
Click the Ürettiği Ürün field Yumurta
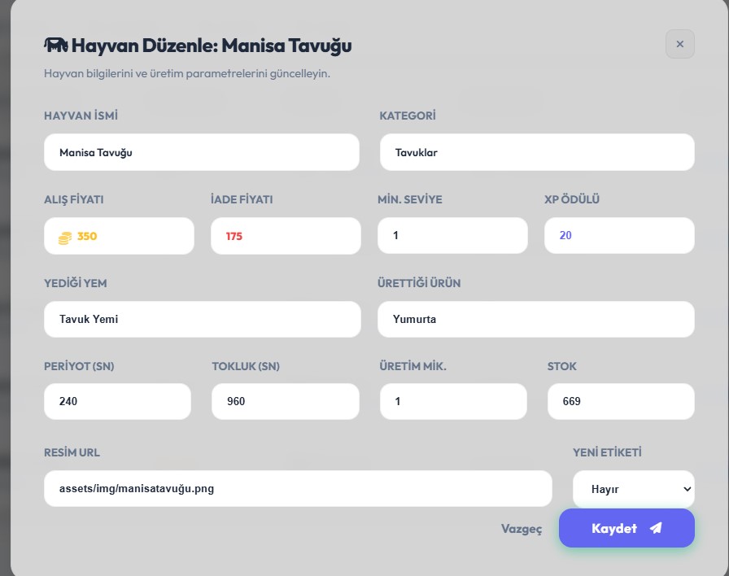click(x=536, y=319)
